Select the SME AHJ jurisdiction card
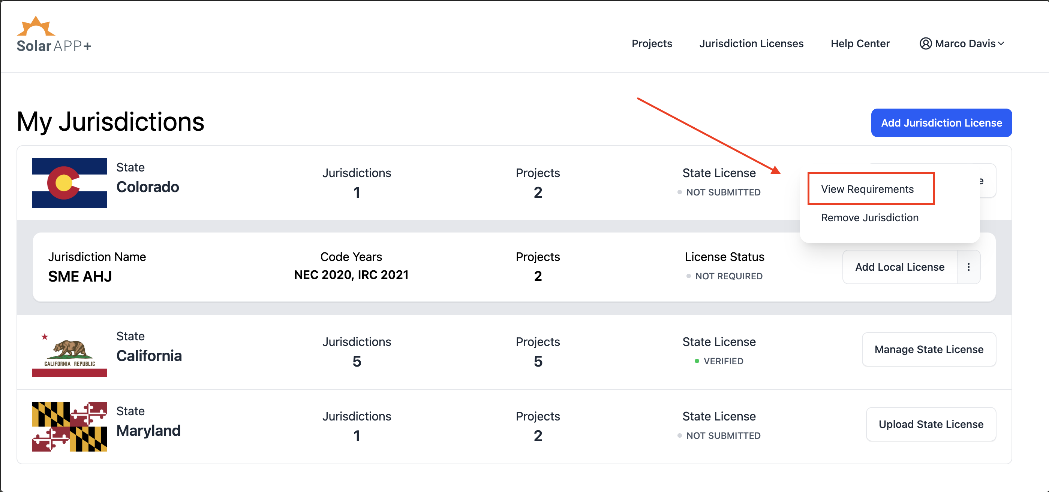 [514, 267]
